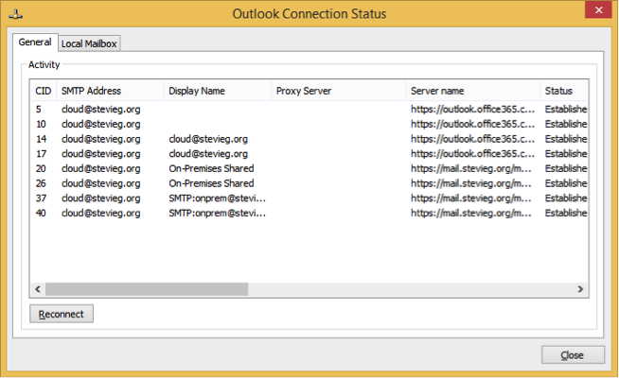Screen dimensions: 619x378
Task: Select the row with CID 14
Action: pos(309,139)
